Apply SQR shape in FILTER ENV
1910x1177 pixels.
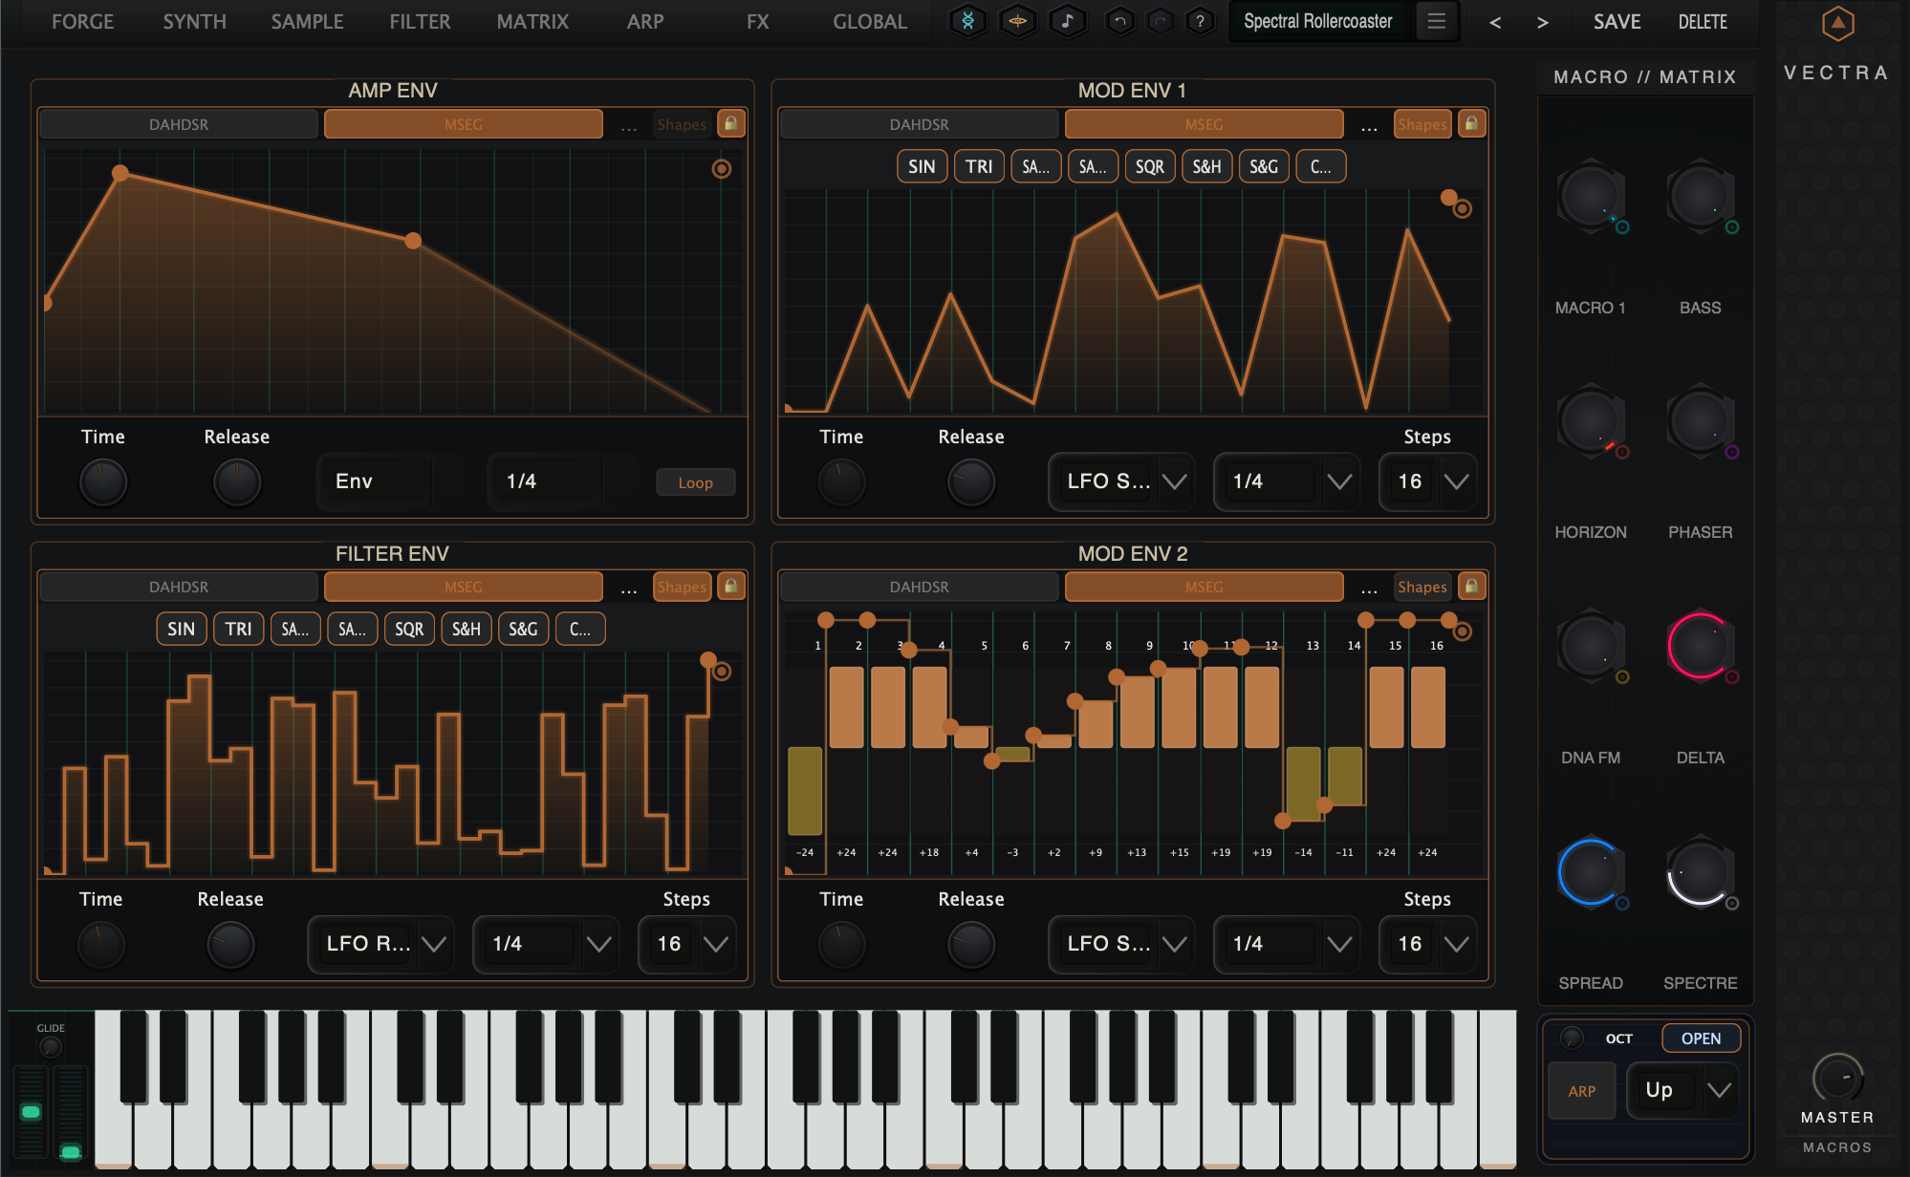point(409,629)
